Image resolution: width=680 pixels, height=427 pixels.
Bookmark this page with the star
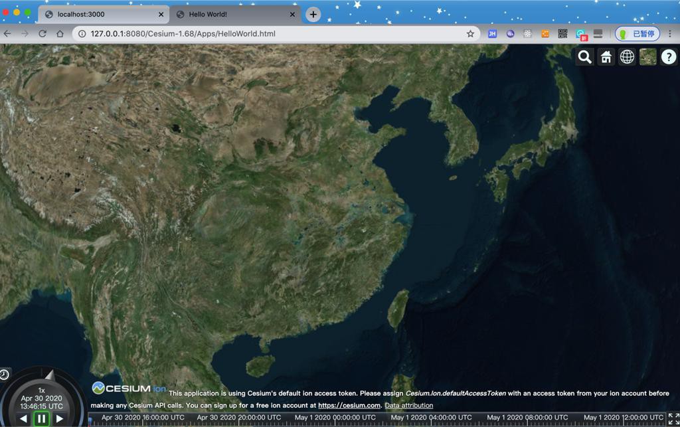[x=470, y=33]
